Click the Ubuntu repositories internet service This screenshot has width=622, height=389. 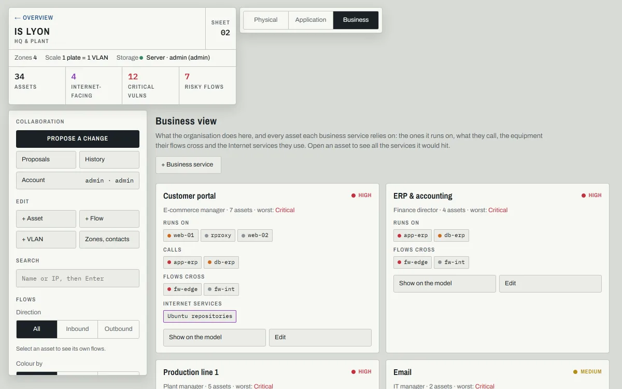click(200, 316)
